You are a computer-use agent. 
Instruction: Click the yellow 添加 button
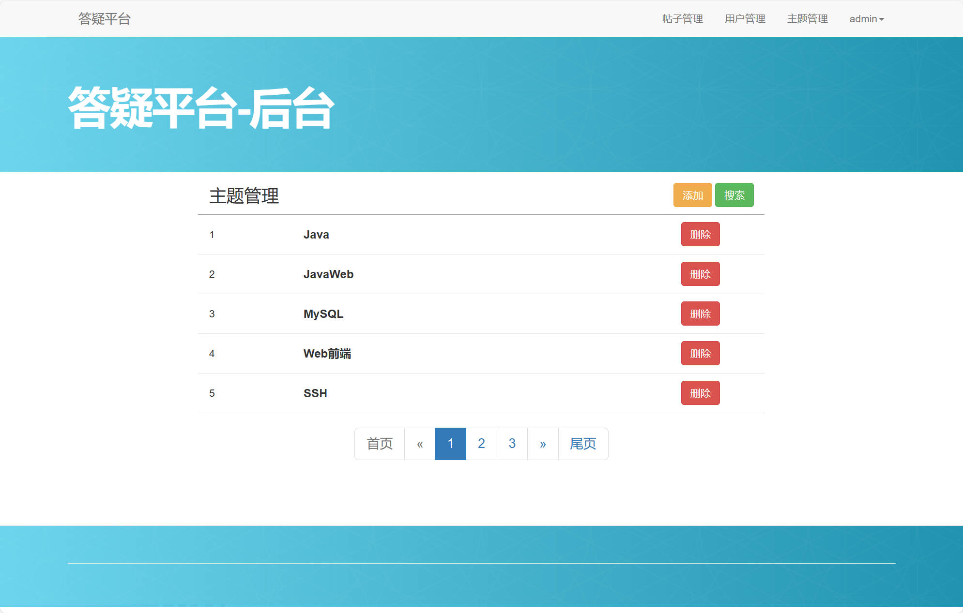click(692, 195)
